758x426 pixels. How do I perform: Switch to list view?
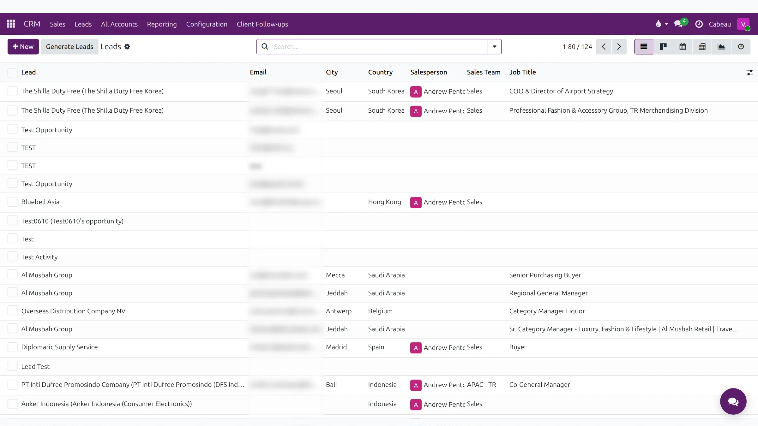coord(644,47)
